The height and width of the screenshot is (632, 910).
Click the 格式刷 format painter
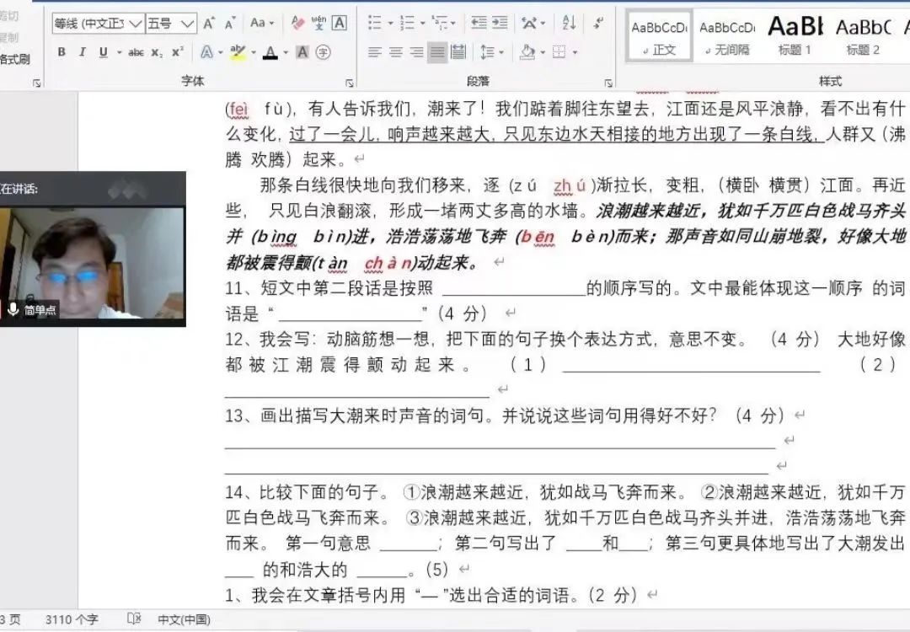[14, 59]
